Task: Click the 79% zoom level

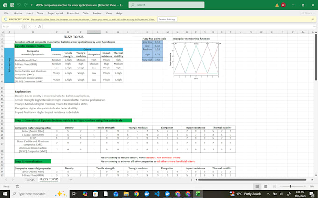Action: click(x=312, y=186)
